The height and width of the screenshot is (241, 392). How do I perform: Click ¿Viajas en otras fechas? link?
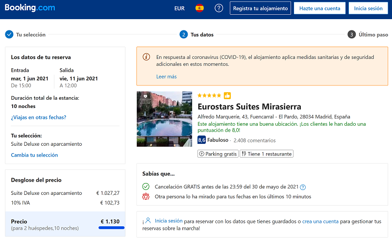click(39, 117)
